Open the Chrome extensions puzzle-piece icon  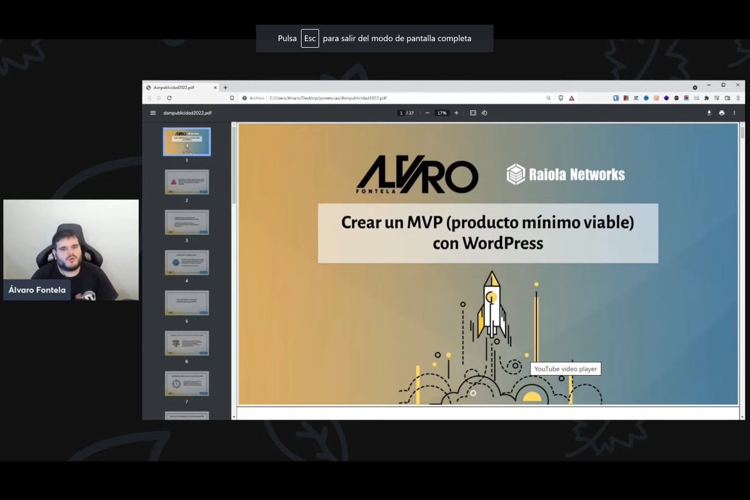(706, 98)
